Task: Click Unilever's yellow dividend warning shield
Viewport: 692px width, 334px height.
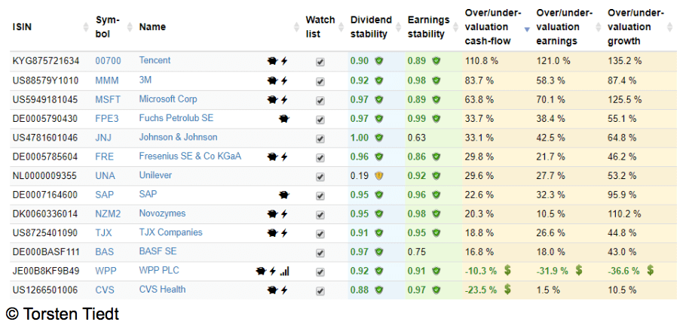Action: tap(378, 176)
